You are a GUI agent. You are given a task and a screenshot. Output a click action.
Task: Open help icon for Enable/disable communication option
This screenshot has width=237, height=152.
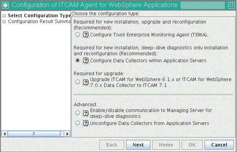point(86,113)
